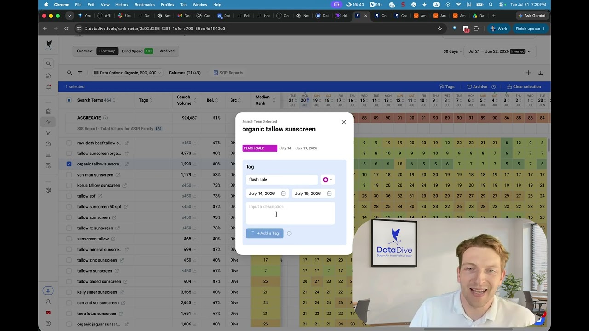589x331 pixels.
Task: Open the table search magnifier icon
Action: tap(69, 73)
